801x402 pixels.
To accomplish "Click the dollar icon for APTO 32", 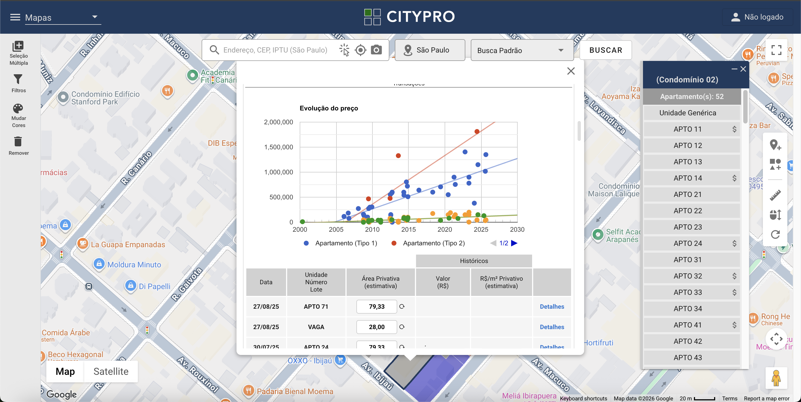I will [x=734, y=276].
